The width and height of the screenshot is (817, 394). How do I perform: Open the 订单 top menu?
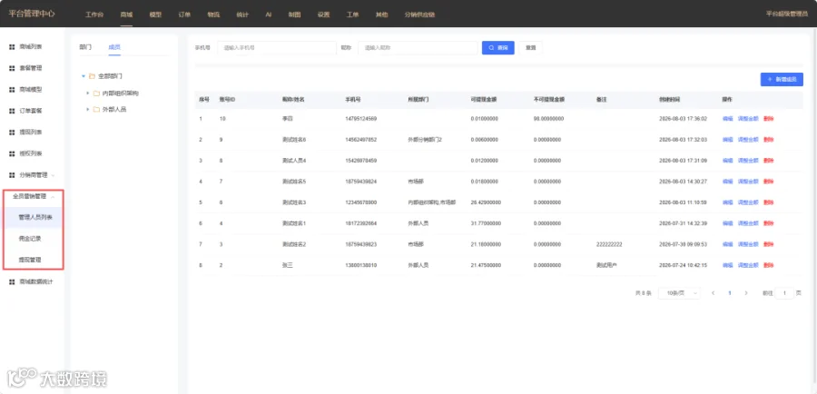[184, 15]
